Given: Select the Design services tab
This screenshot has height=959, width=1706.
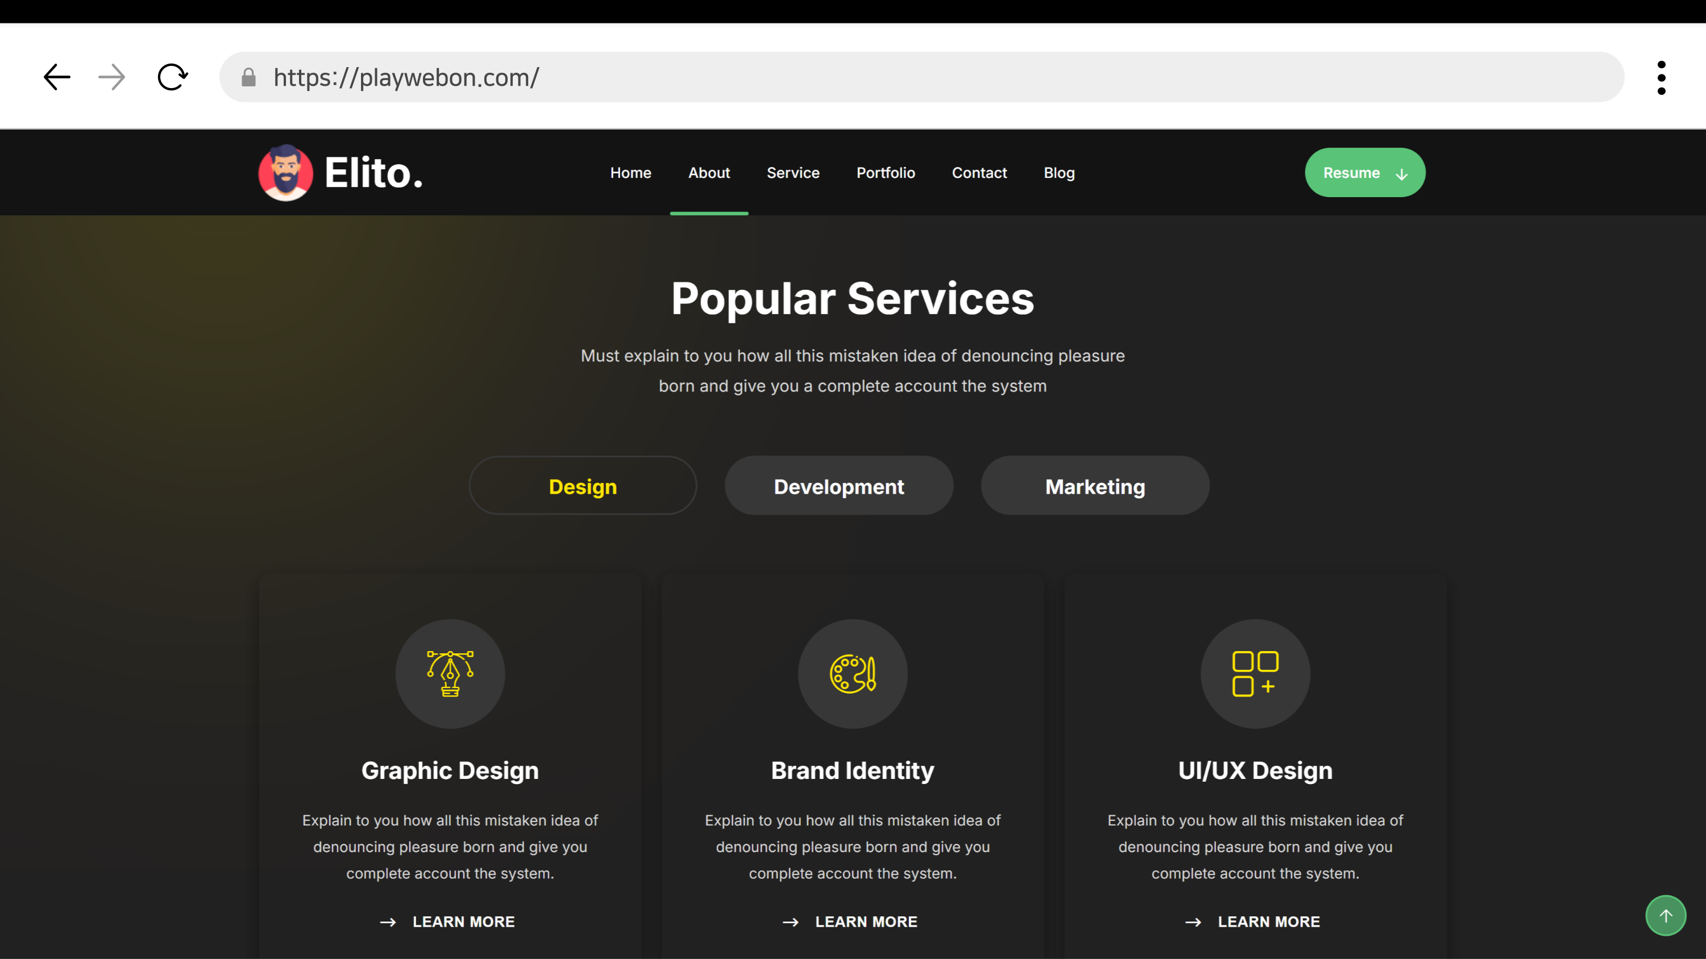Looking at the screenshot, I should (583, 486).
